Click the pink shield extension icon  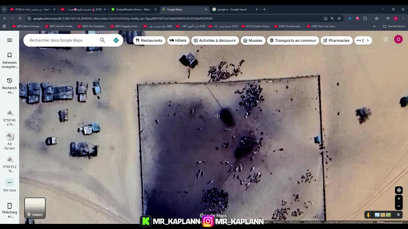pyautogui.click(x=357, y=18)
